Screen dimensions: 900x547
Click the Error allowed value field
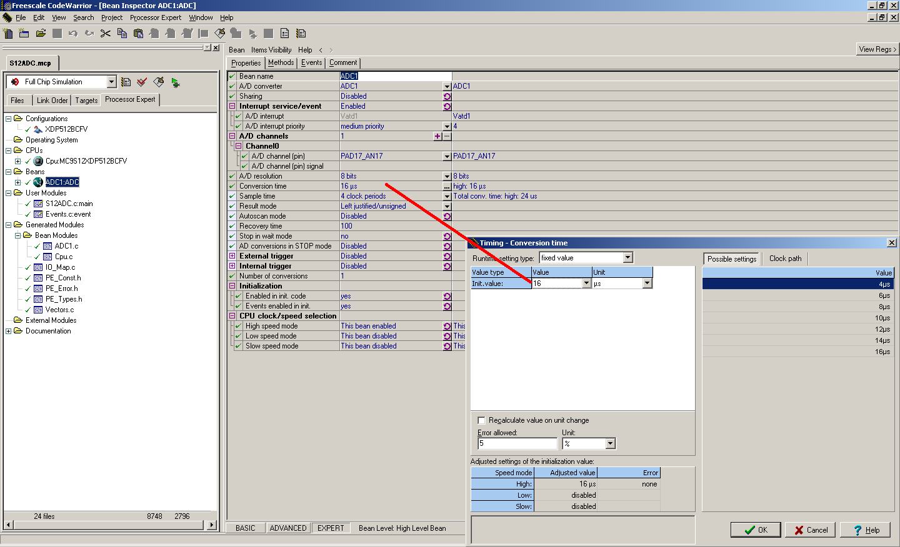517,443
